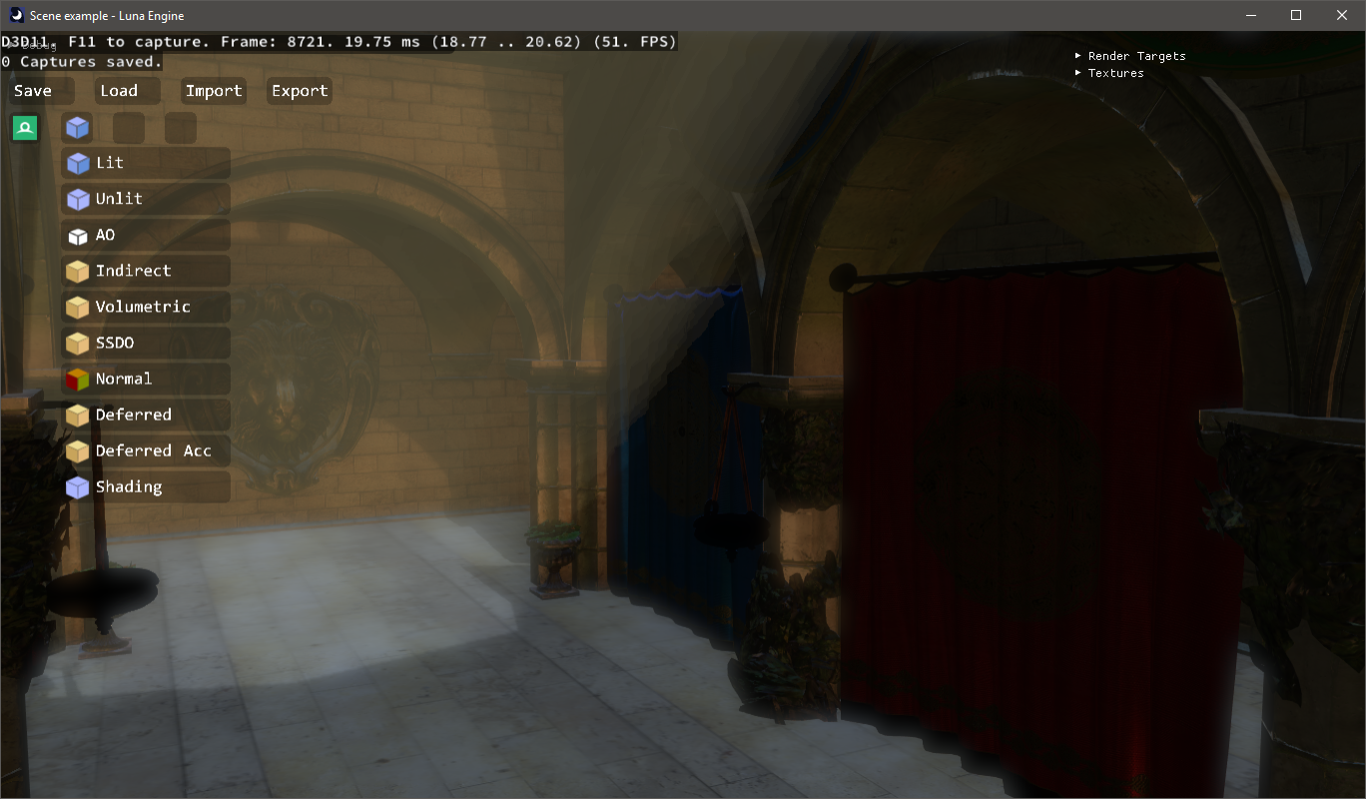Close the Luna Engine window

click(1342, 15)
